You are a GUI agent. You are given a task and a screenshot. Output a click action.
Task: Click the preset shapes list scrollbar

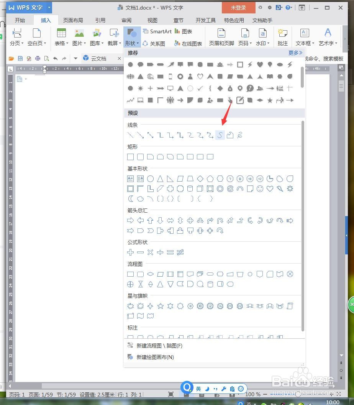303,226
